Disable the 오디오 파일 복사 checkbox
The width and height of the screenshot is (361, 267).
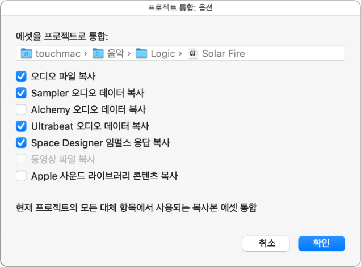click(22, 75)
